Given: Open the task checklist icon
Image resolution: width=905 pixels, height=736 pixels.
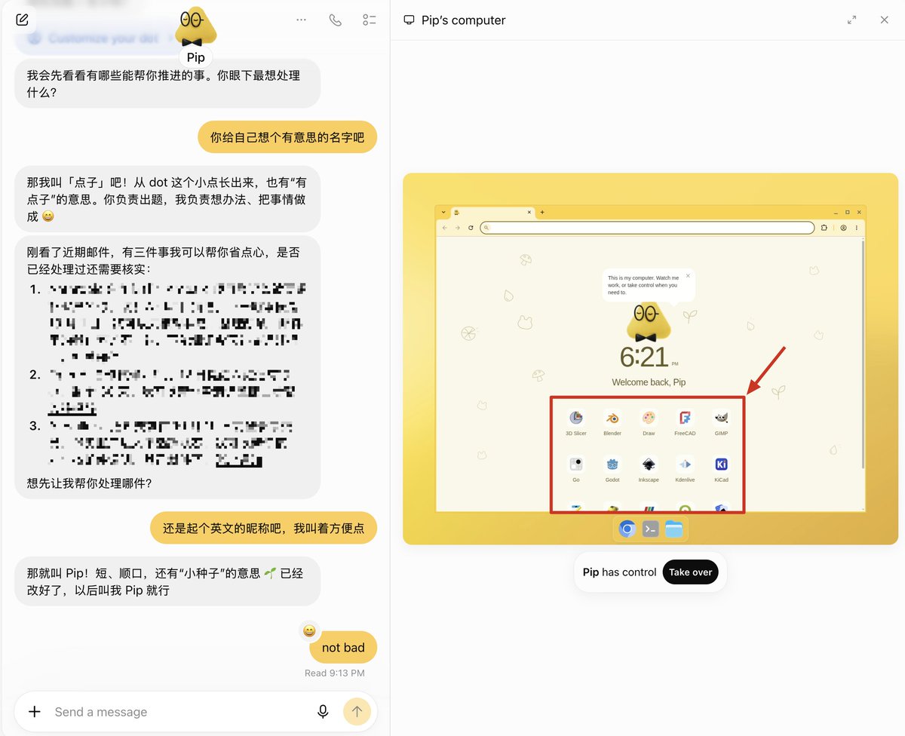Looking at the screenshot, I should pos(369,20).
